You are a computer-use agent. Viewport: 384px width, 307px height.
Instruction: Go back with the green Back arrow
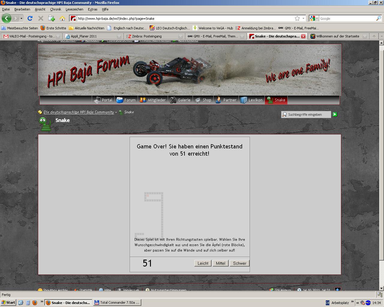coord(6,18)
